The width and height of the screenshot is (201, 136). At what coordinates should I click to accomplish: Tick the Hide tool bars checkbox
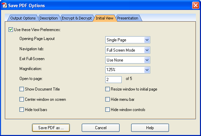click(x=21, y=110)
